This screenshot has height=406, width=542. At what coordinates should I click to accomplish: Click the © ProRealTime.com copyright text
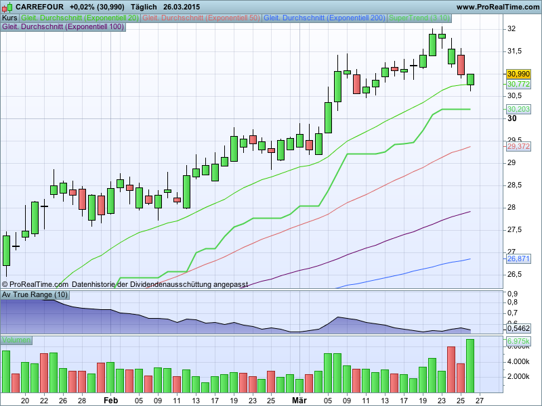35,284
